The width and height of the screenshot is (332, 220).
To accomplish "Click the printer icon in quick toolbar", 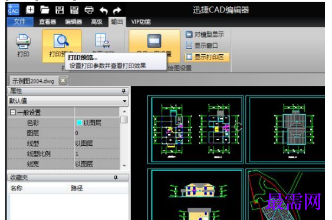I will coord(89,10).
